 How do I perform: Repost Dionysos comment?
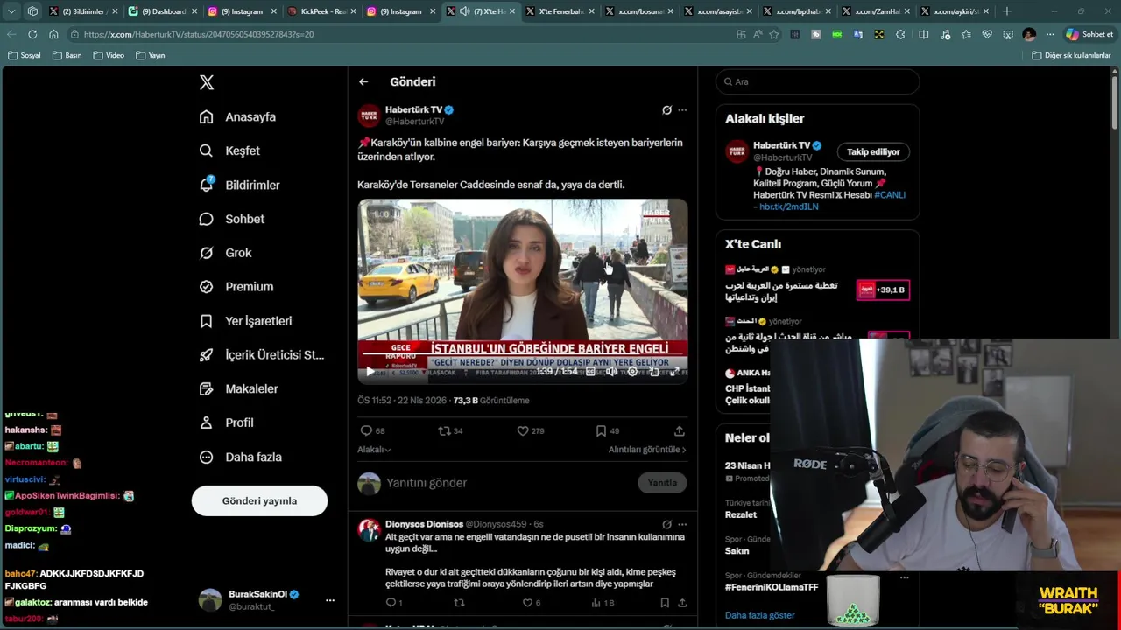click(x=459, y=603)
